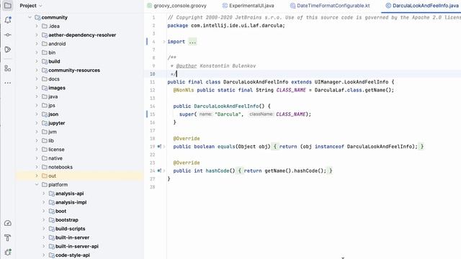461x259 pixels.
Task: Expand the android folder
Action: point(37,44)
